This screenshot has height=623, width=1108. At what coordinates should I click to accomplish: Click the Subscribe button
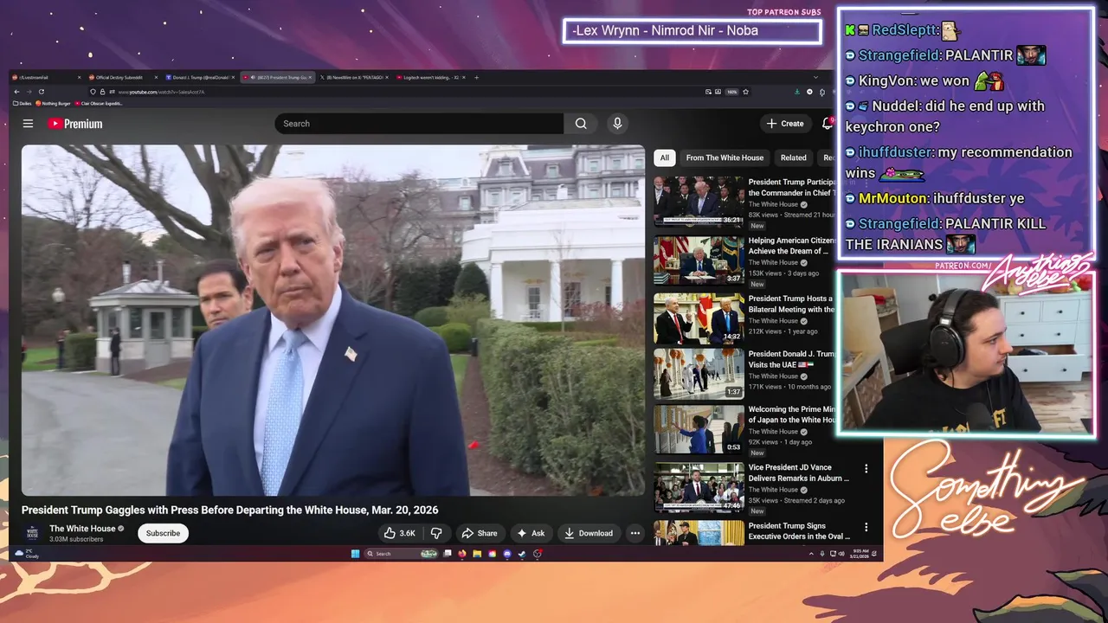tap(163, 533)
